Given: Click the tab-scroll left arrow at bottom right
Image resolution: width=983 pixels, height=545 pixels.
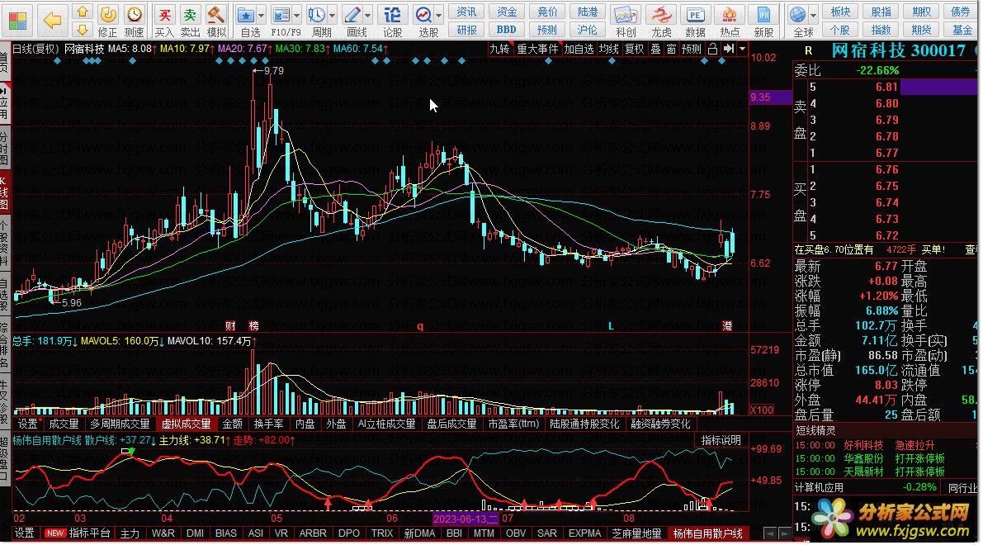Looking at the screenshot, I should (x=770, y=533).
